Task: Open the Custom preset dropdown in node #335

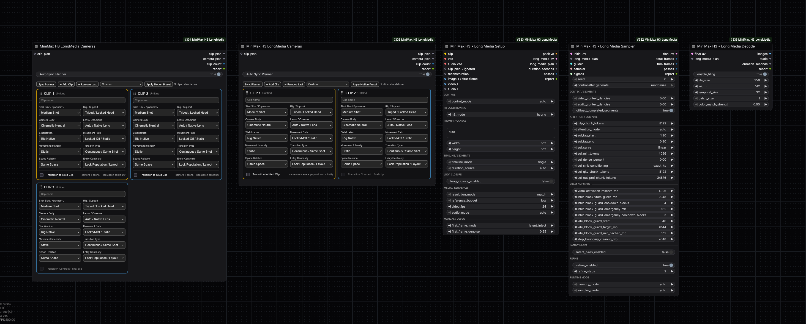Action: (328, 84)
